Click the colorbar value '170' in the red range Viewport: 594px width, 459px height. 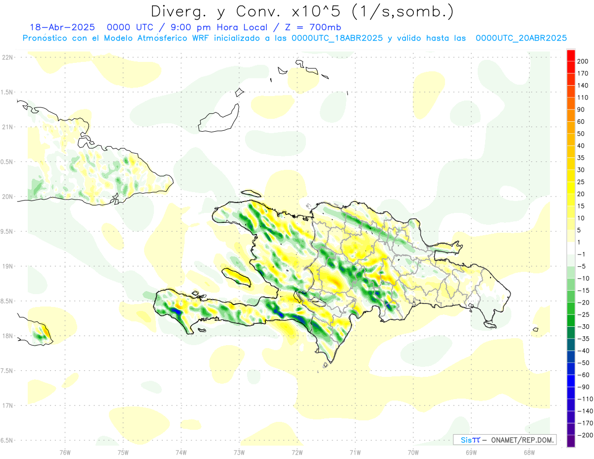point(583,73)
